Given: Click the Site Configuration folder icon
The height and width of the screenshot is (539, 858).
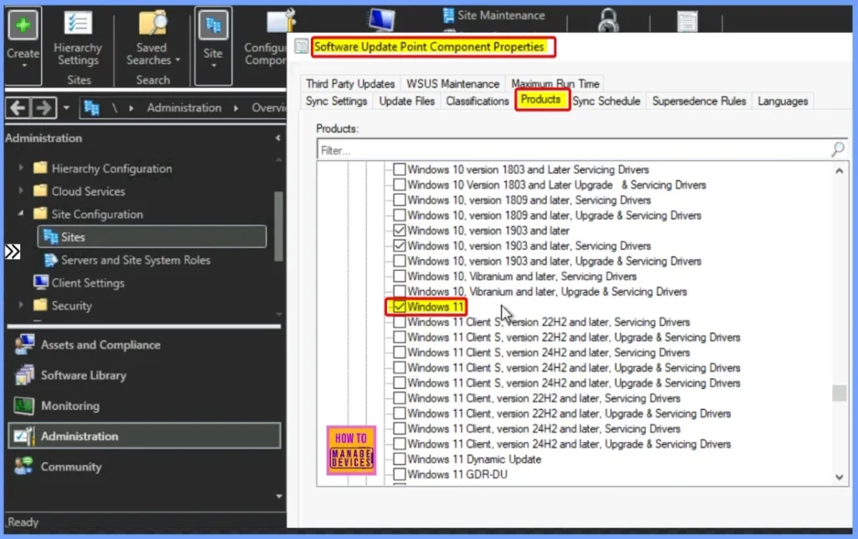Looking at the screenshot, I should 40,214.
